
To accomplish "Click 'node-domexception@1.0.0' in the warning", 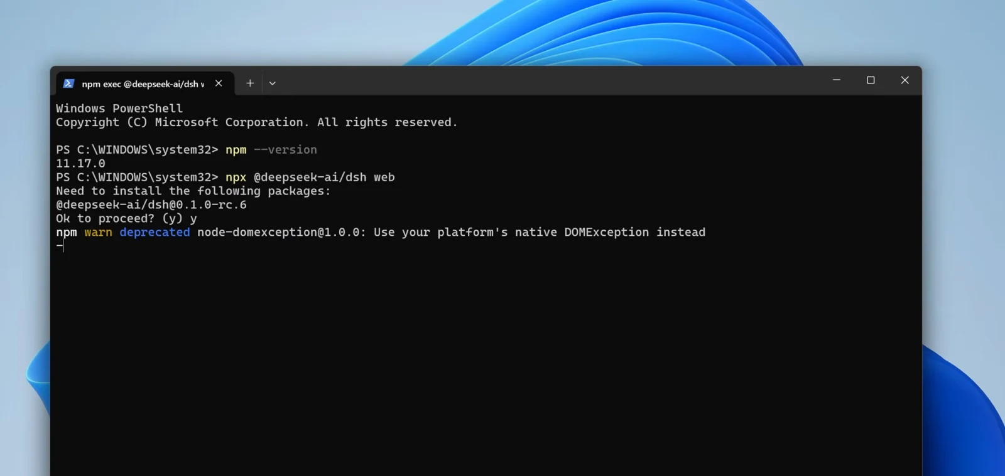I will (279, 233).
